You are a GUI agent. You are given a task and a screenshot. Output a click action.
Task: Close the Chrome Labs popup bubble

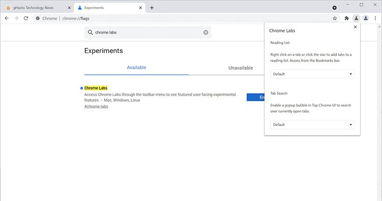(355, 27)
